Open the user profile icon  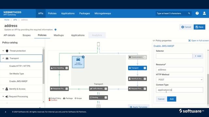(204, 13)
